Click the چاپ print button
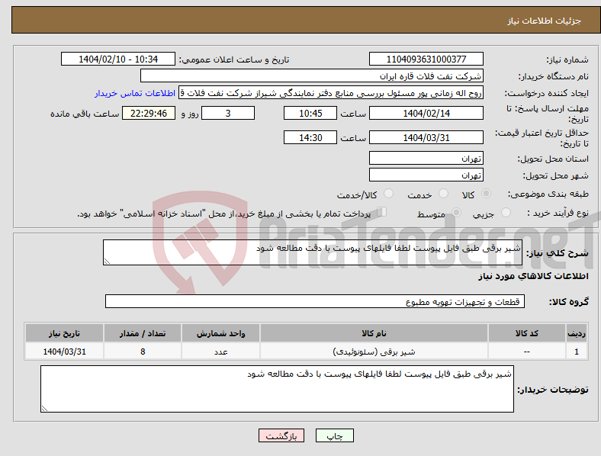 pyautogui.click(x=334, y=435)
